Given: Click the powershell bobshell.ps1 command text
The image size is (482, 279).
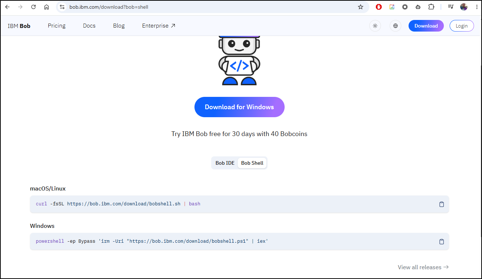Looking at the screenshot, I should pyautogui.click(x=152, y=241).
